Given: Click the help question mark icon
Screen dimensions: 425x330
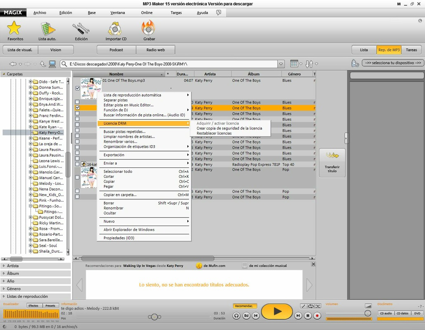Looking at the screenshot, I should pos(218,12).
